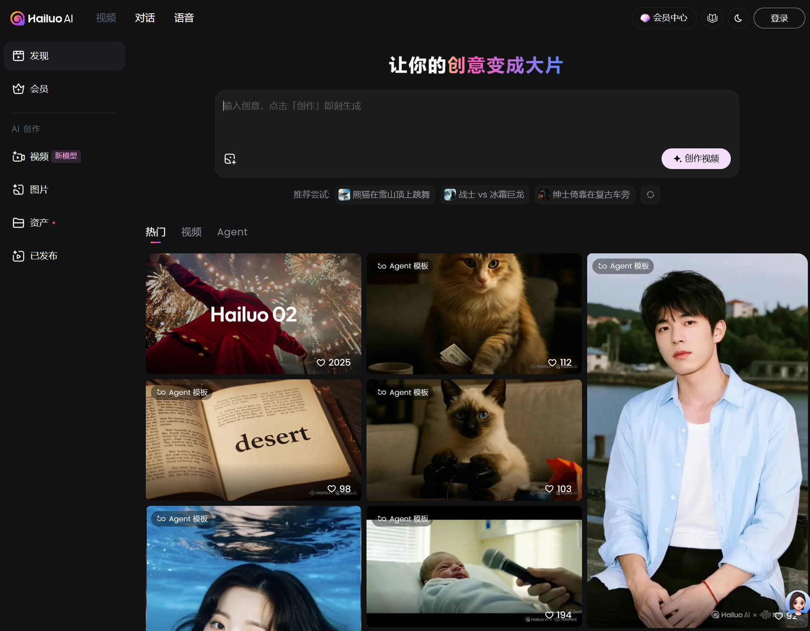Refresh the recommended prompt suggestions

click(650, 195)
